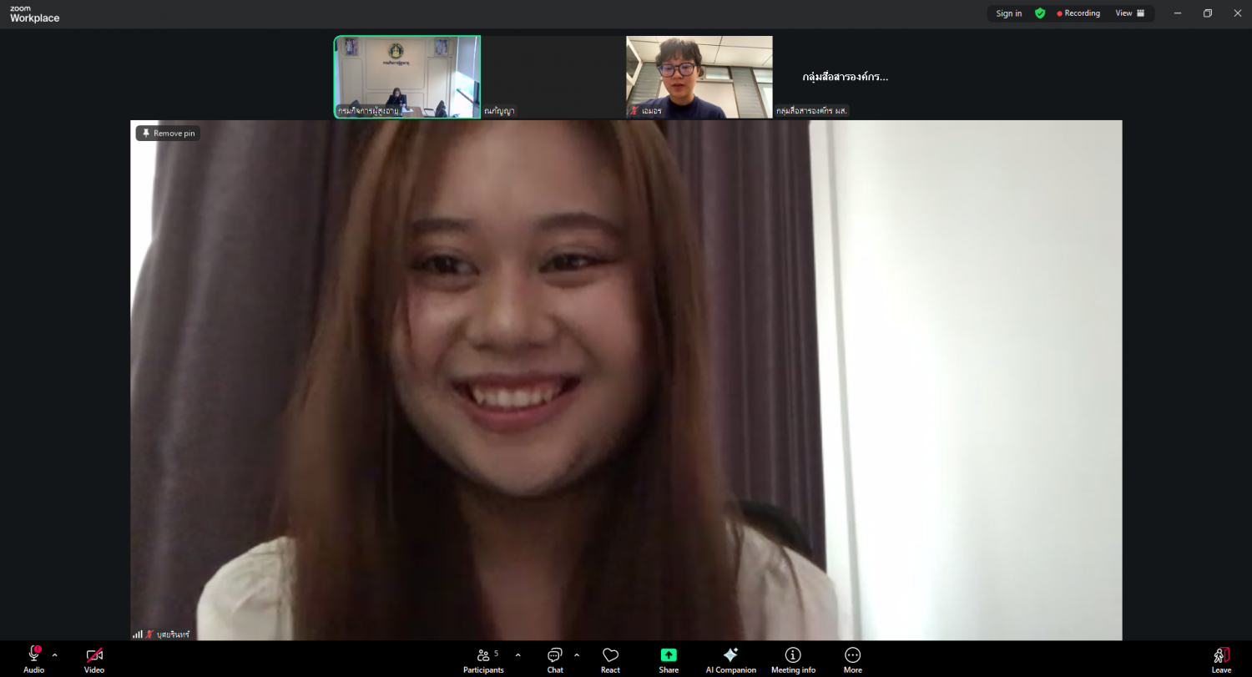Screen dimensions: 1252x677
Task: Open the View layout menu
Action: coord(1130,13)
